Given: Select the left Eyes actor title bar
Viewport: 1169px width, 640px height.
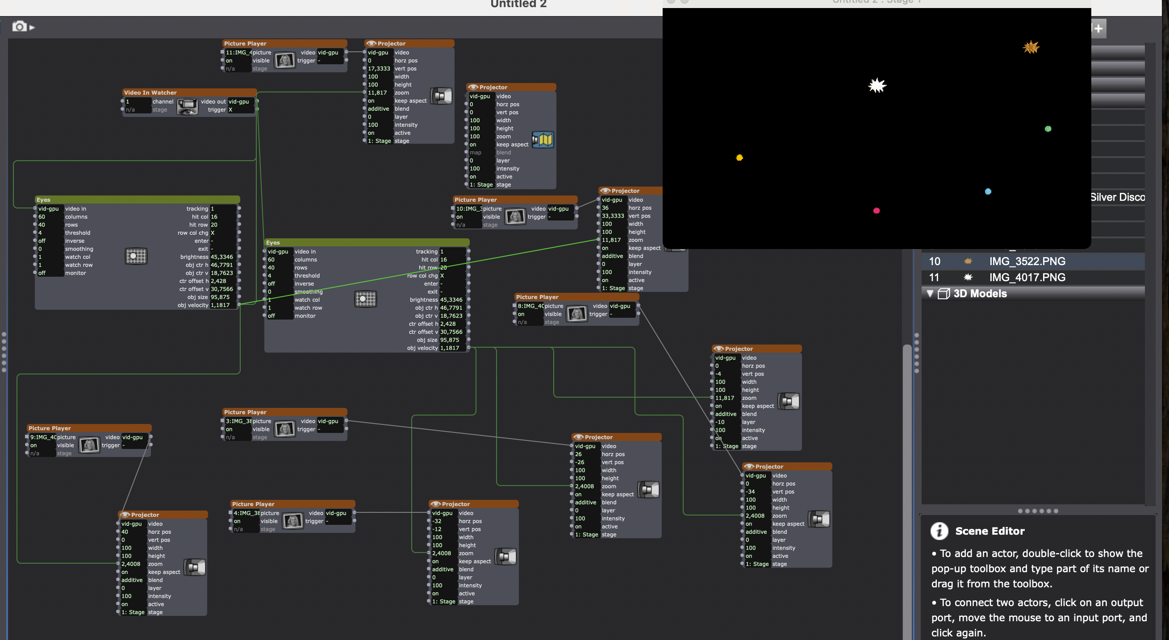Looking at the screenshot, I should pyautogui.click(x=137, y=199).
